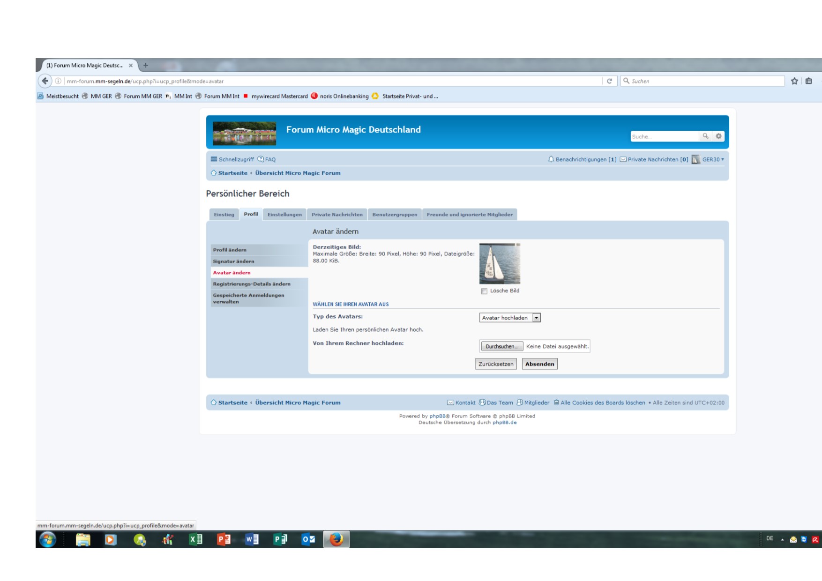Image resolution: width=822 pixels, height=581 pixels.
Task: Open Outlook from the taskbar
Action: point(308,539)
